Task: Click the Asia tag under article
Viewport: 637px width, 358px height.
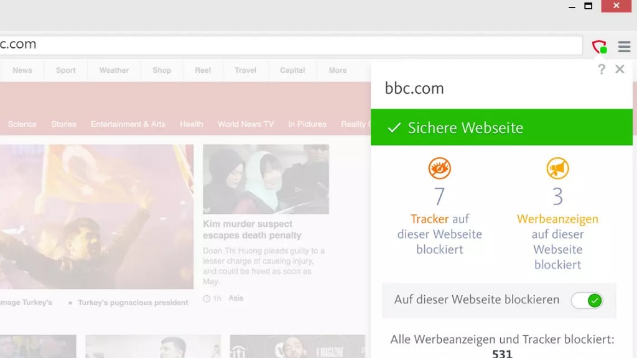Action: point(236,298)
